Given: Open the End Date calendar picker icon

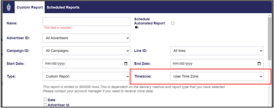Looking at the screenshot, I should coord(259,64).
